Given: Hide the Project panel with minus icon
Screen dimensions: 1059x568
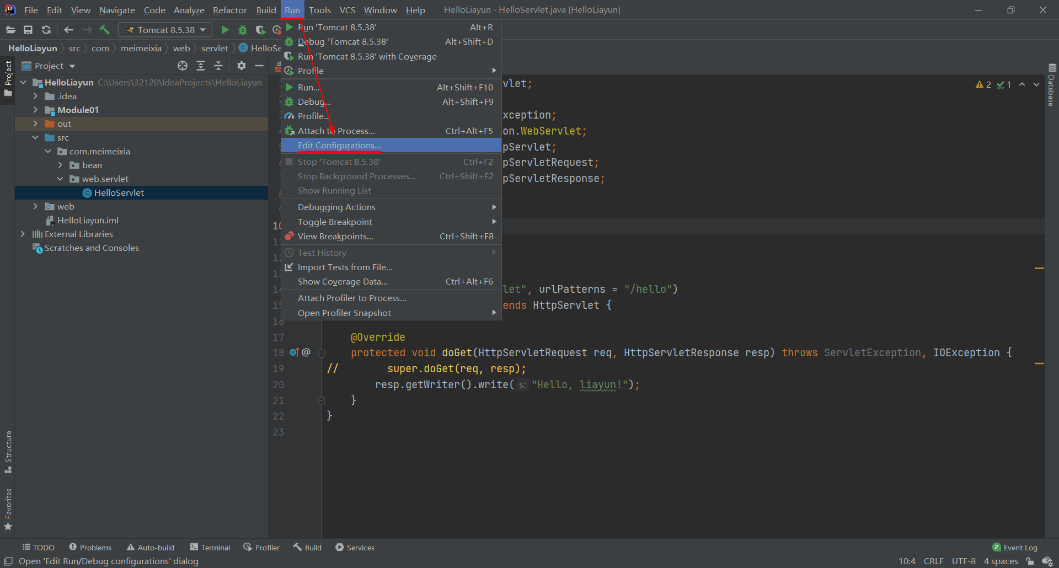Looking at the screenshot, I should 259,66.
